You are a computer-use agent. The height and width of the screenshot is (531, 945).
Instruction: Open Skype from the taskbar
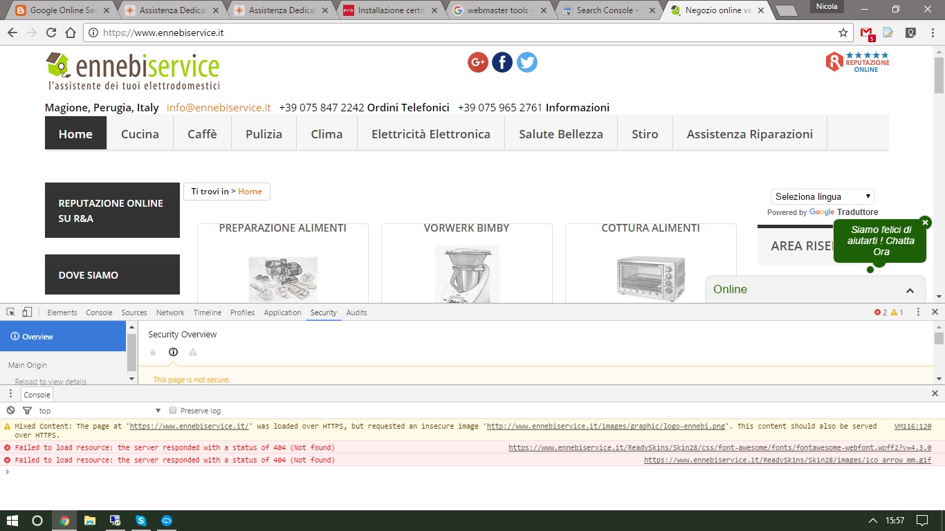pos(141,521)
